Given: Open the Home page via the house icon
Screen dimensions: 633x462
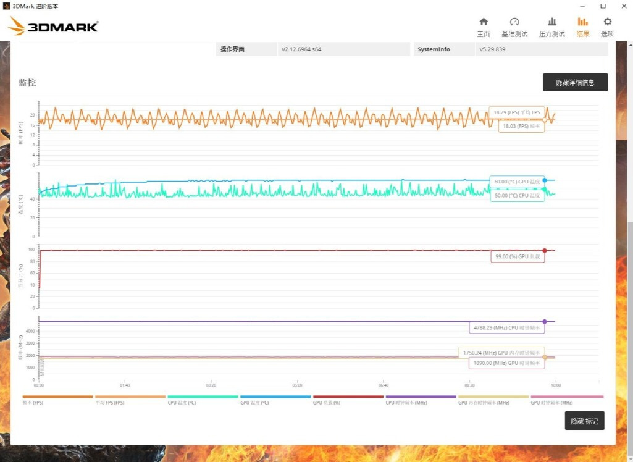Looking at the screenshot, I should [484, 25].
